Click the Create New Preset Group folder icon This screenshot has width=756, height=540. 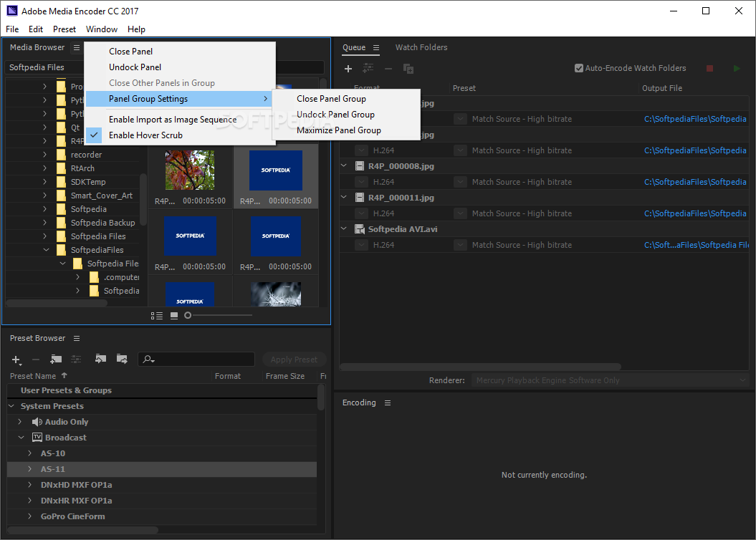[56, 359]
